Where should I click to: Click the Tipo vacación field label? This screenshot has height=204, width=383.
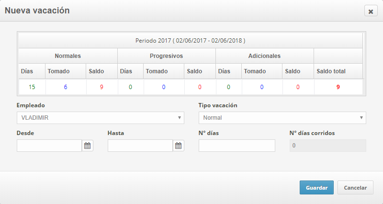[x=218, y=105]
